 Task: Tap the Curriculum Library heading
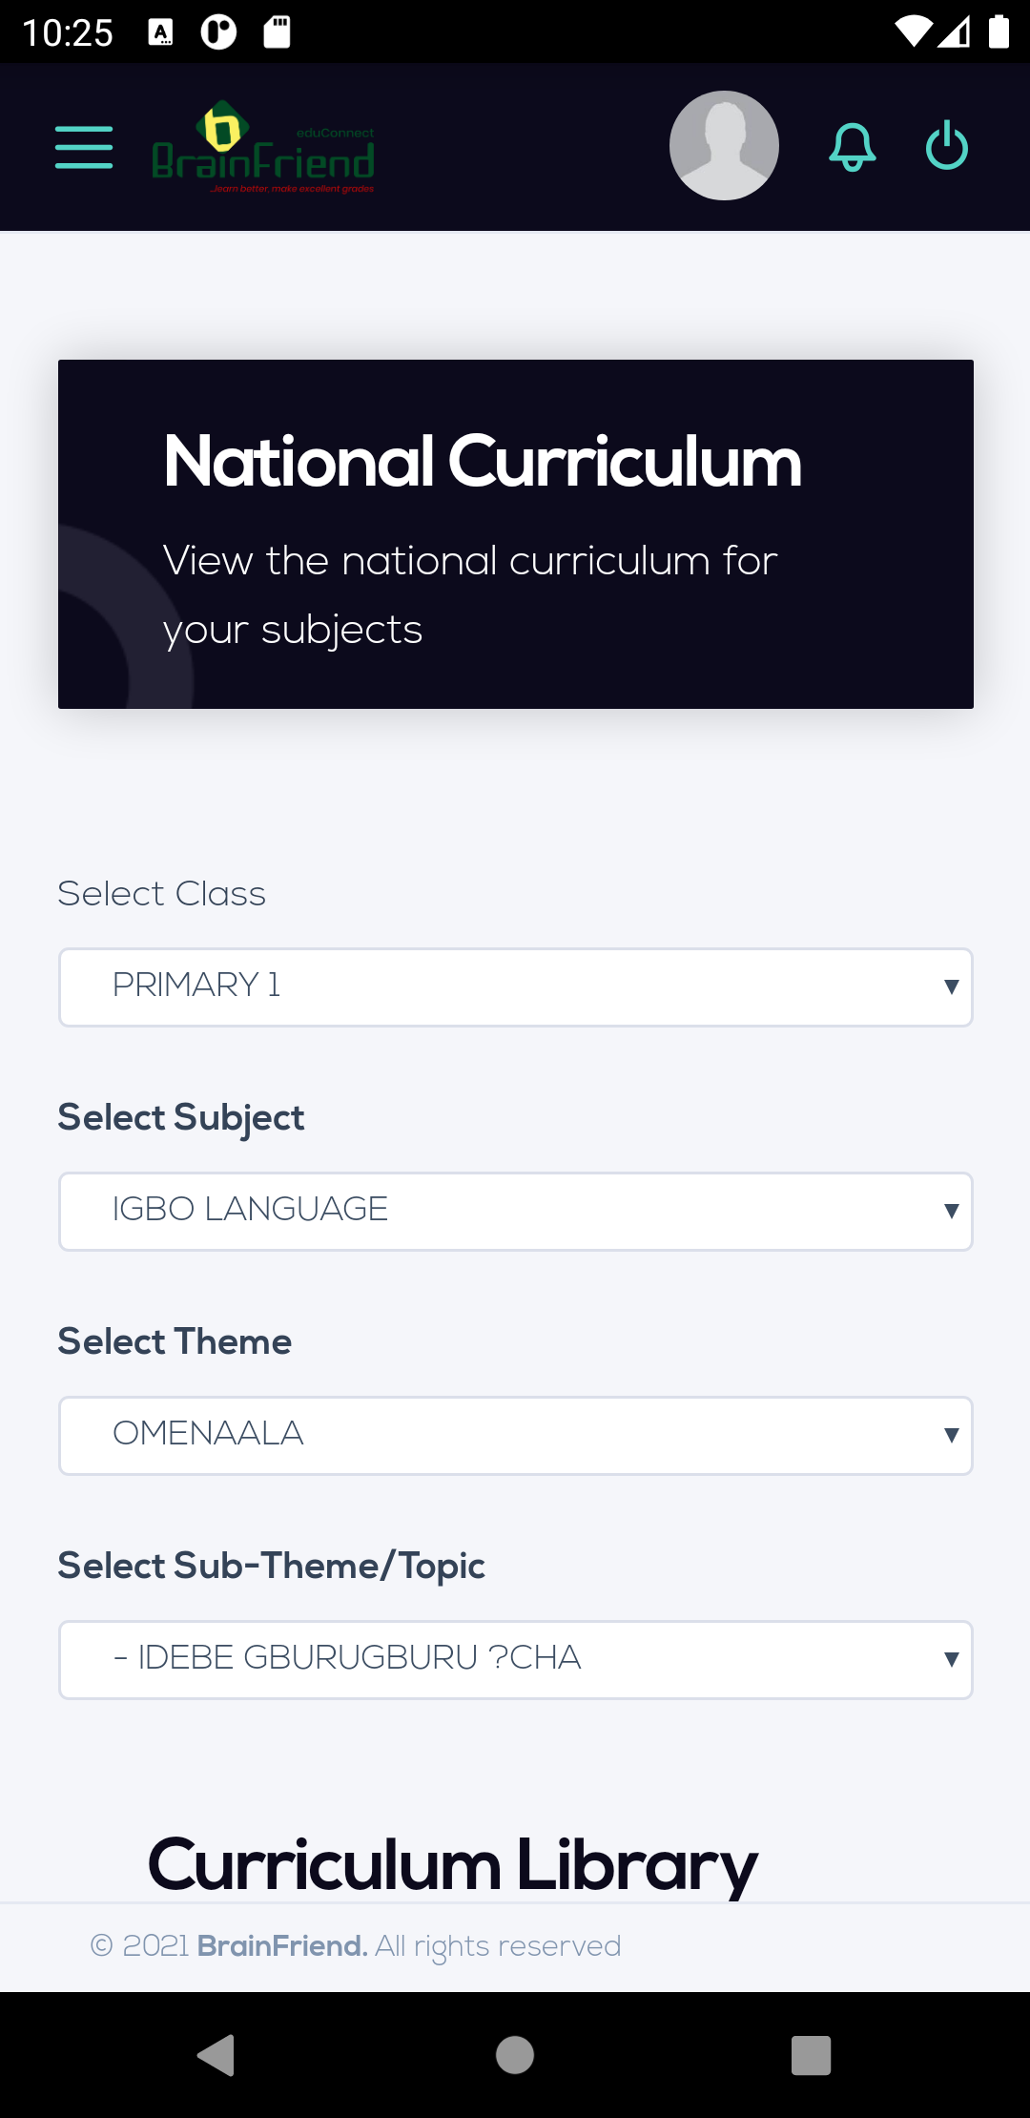click(x=453, y=1865)
